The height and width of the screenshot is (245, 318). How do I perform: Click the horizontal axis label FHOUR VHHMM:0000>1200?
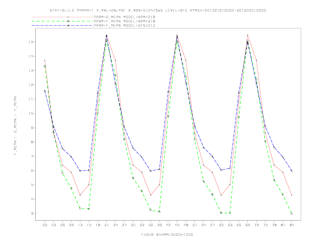click(x=167, y=235)
